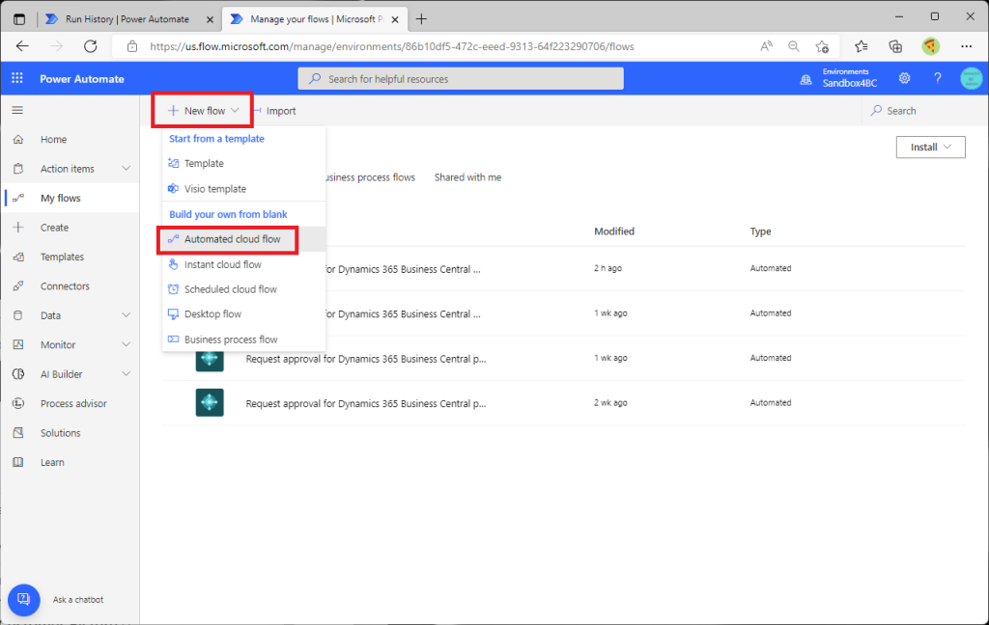Click the Data cylinder icon
989x625 pixels.
click(18, 315)
